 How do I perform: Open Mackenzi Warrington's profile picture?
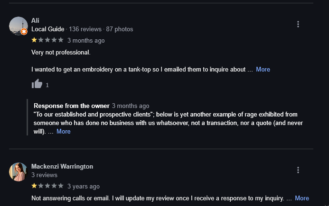point(18,171)
